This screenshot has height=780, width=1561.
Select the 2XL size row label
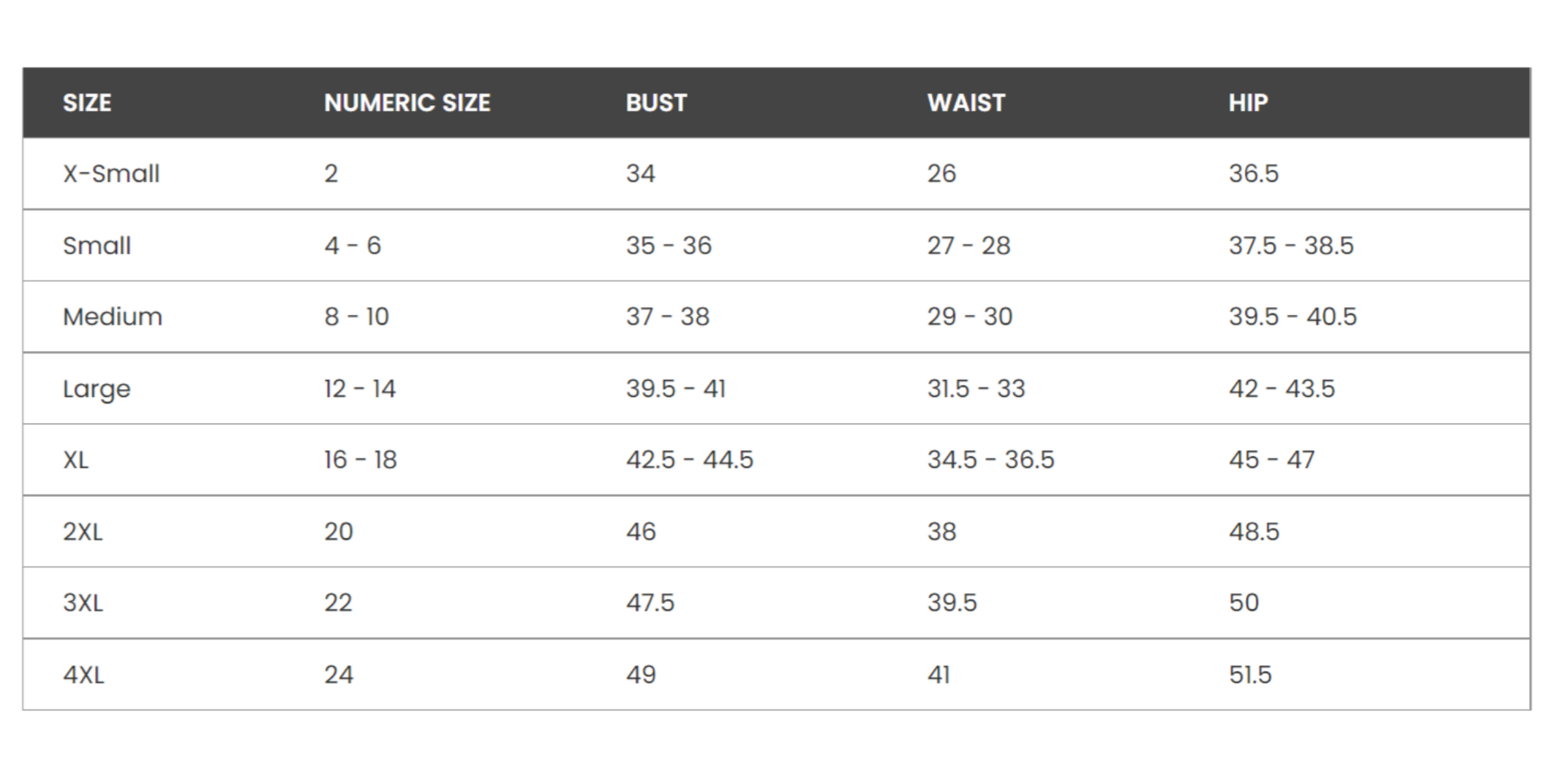[83, 531]
